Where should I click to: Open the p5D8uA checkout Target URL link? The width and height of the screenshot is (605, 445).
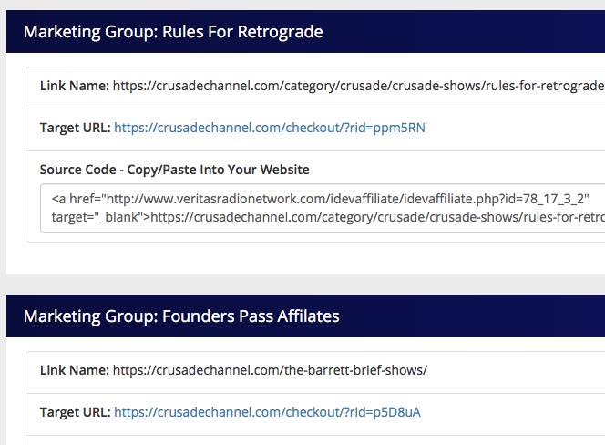pos(267,412)
